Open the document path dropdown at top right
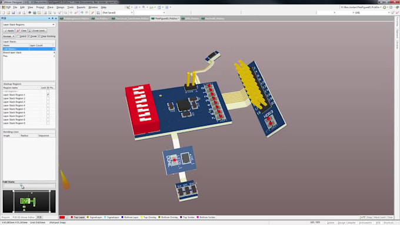Image resolution: width=400 pixels, height=225 pixels. point(381,8)
